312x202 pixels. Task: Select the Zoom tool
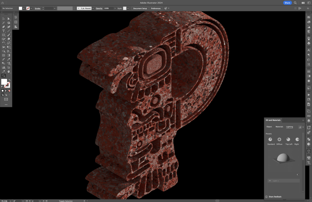[4, 75]
